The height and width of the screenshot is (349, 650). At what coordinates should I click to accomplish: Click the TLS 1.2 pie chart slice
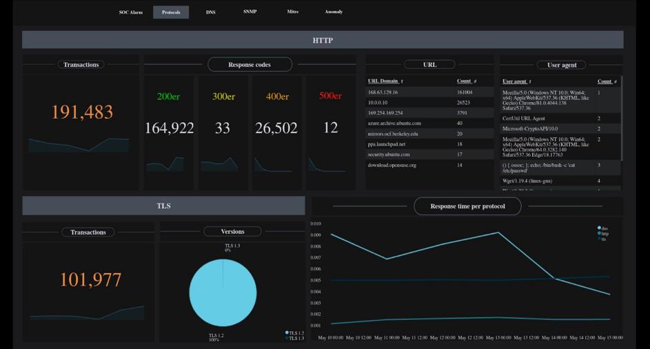click(x=223, y=293)
